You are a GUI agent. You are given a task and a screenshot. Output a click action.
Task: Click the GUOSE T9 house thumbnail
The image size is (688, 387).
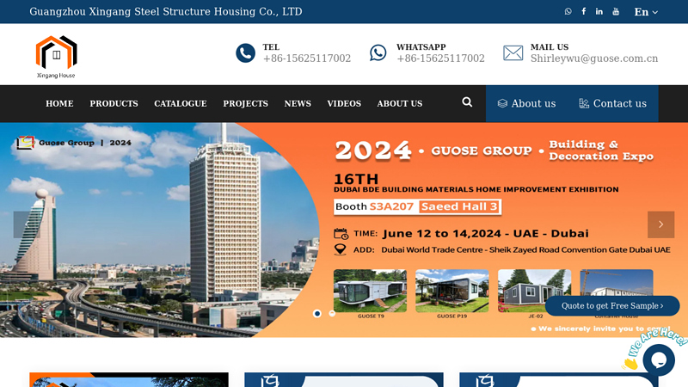370,291
